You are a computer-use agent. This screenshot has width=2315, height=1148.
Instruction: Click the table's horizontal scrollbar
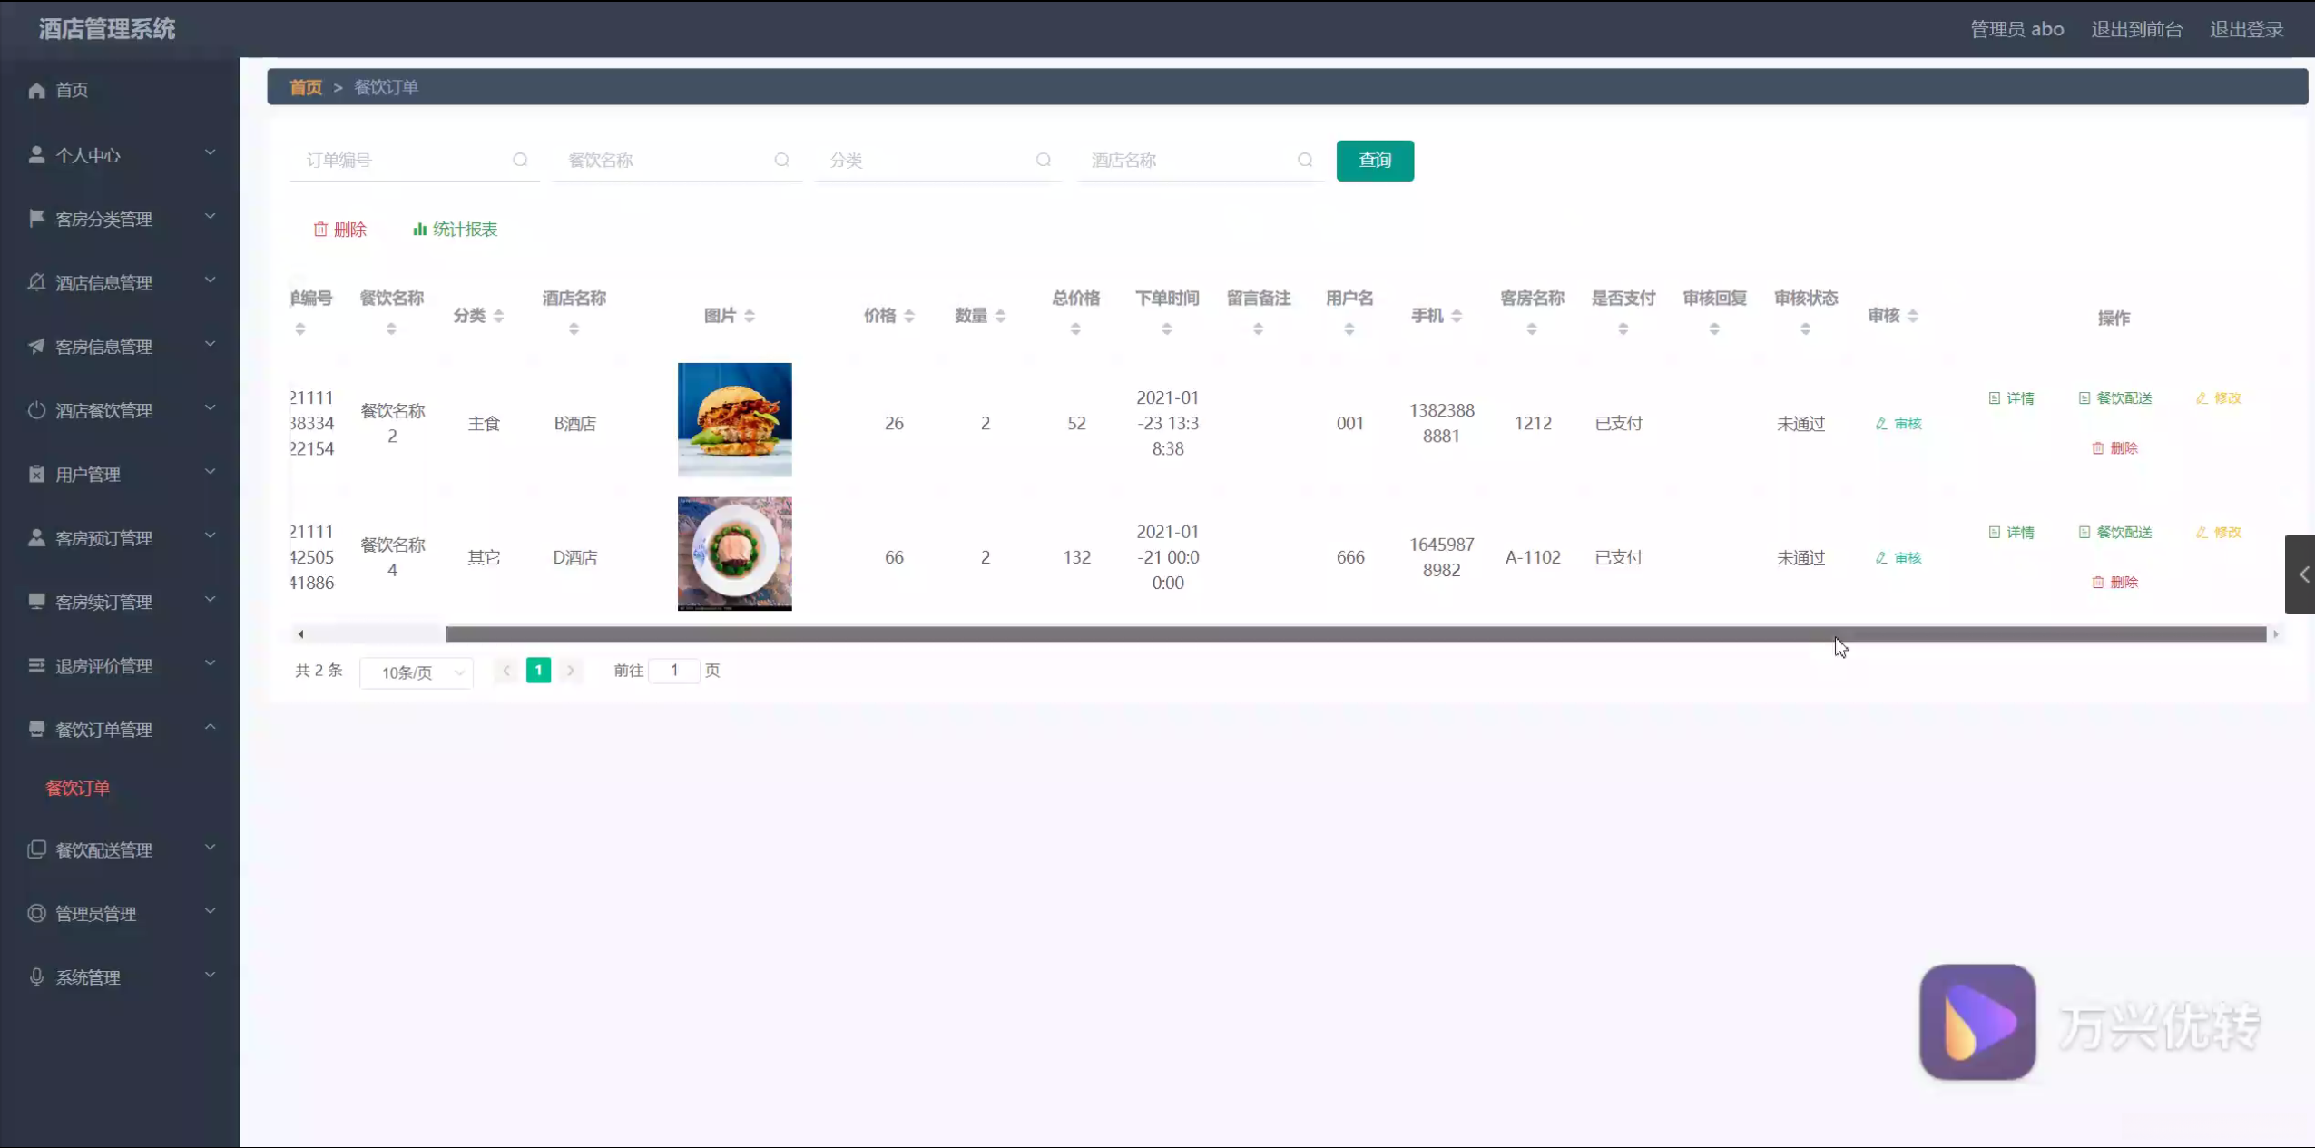1354,634
